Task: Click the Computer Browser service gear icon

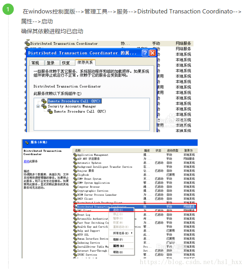Action: (x=75, y=187)
